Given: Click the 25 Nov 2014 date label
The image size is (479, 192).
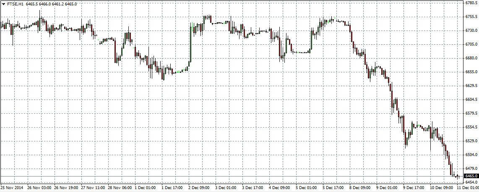Looking at the screenshot, I should (x=12, y=188).
